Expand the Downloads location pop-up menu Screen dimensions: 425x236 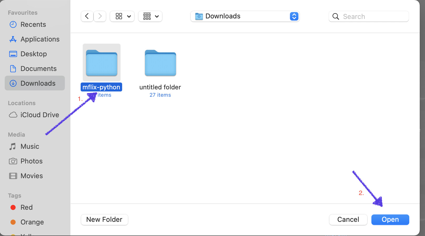pos(294,16)
